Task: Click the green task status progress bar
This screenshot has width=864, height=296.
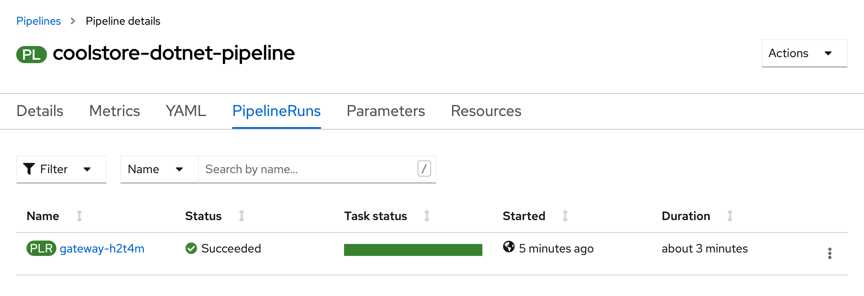Action: tap(413, 250)
